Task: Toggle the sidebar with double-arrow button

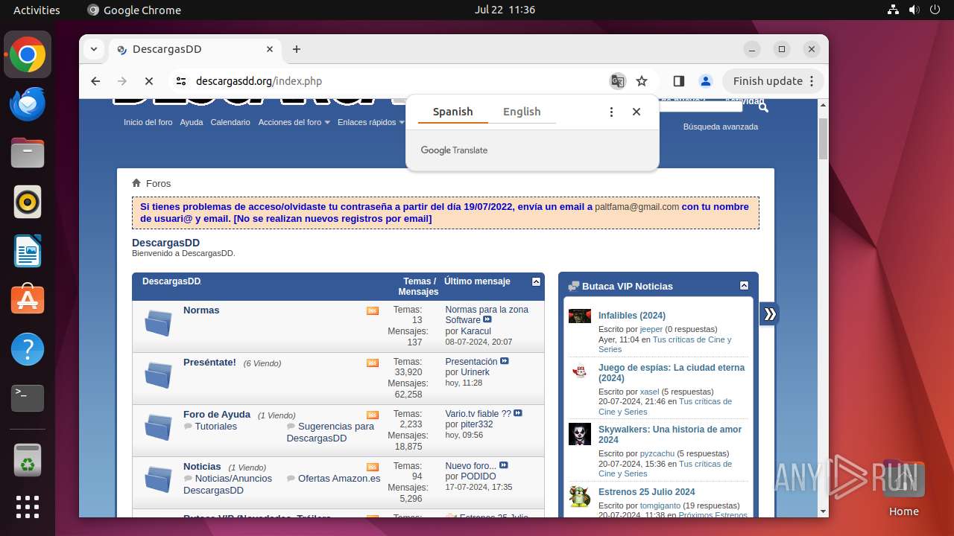Action: click(x=770, y=314)
